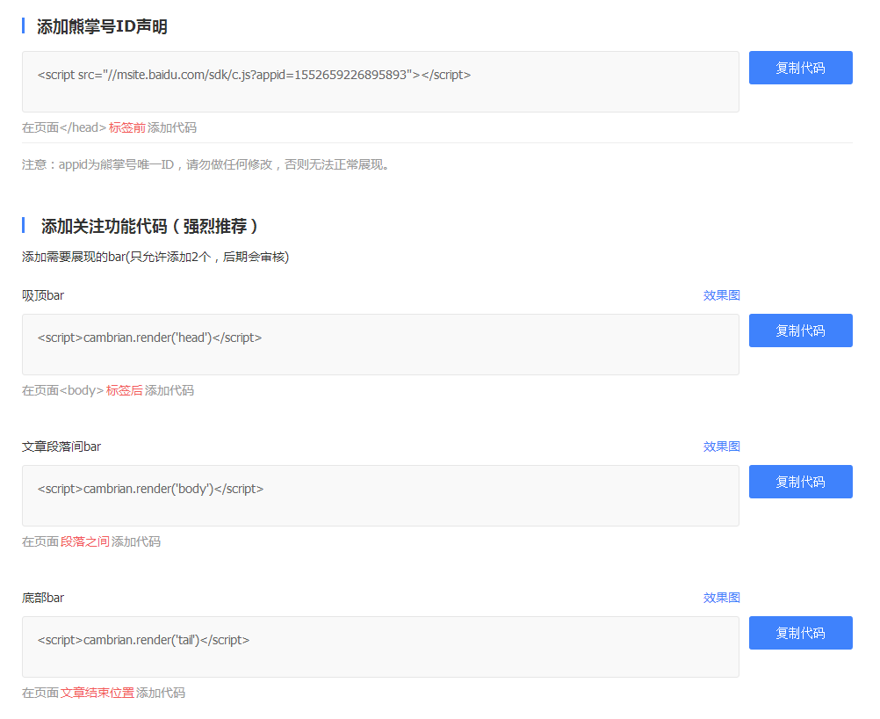Click the 添加熊掌号ID声明 heading
This screenshot has width=880, height=719.
click(102, 27)
